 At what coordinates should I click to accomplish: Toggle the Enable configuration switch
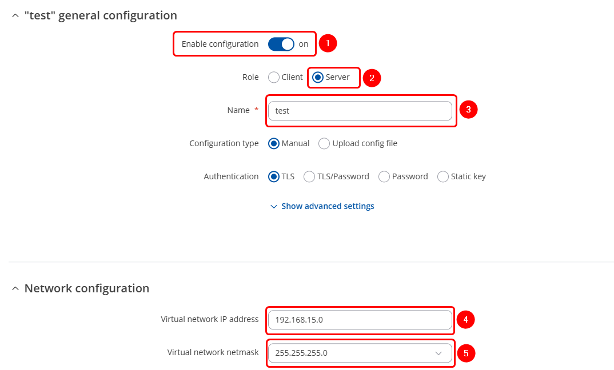click(x=281, y=44)
